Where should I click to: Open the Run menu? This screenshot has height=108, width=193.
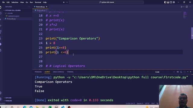[x=31, y=2]
